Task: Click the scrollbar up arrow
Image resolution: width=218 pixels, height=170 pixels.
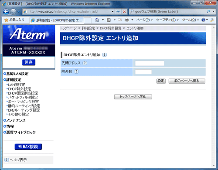Action: tap(214, 27)
